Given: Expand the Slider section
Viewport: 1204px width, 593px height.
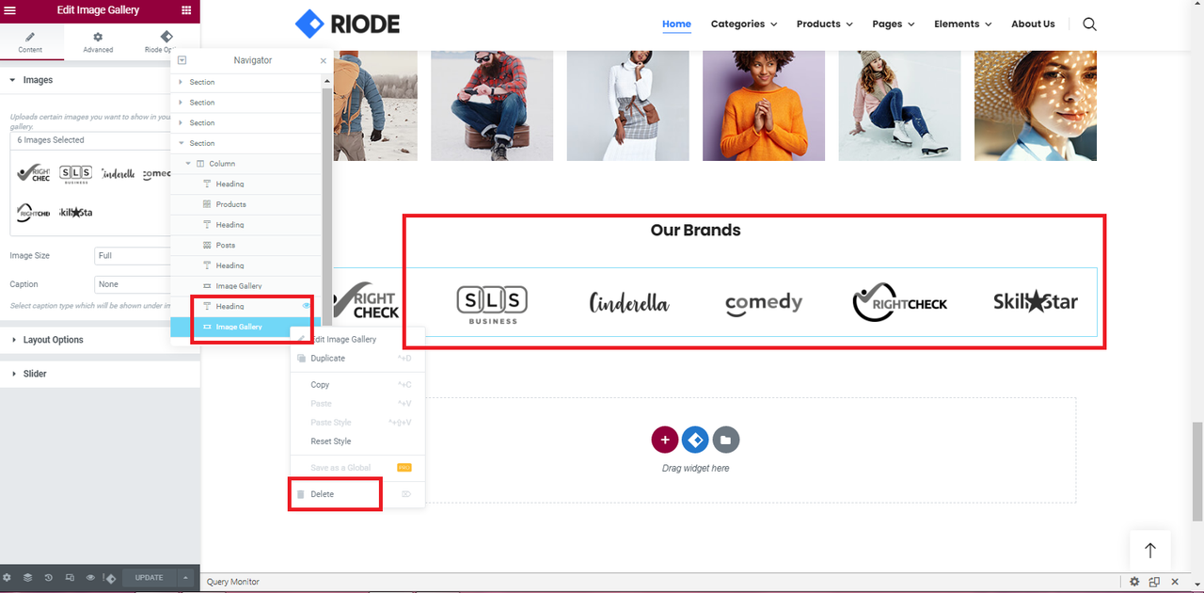Looking at the screenshot, I should (100, 374).
